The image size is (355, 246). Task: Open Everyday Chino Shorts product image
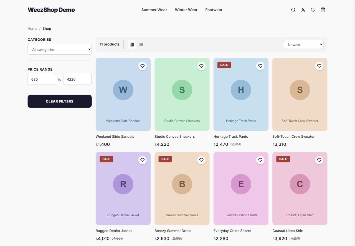(241, 189)
